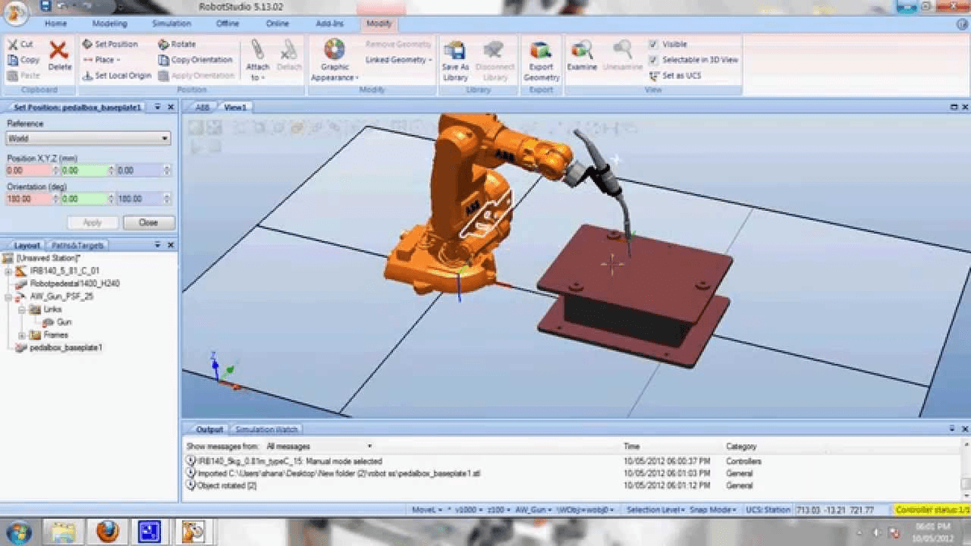971x546 pixels.
Task: Click the Set Local Origin icon
Action: [x=88, y=75]
